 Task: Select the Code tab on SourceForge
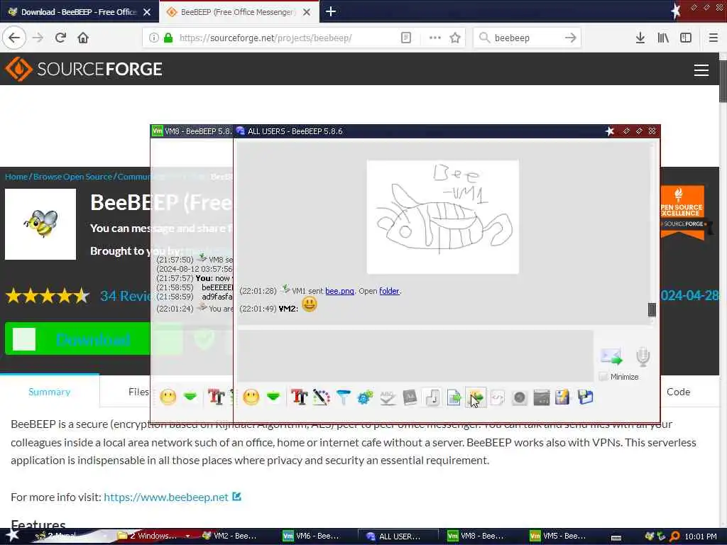[x=678, y=392]
